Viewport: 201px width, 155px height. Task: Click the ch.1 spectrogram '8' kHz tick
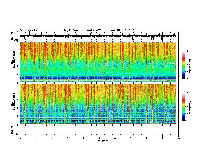pos(18,50)
